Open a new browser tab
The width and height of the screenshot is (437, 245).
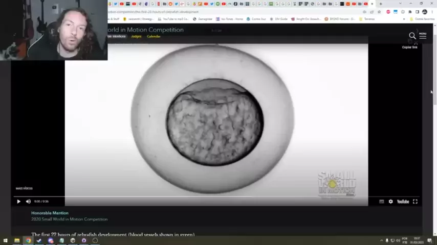[x=380, y=4]
